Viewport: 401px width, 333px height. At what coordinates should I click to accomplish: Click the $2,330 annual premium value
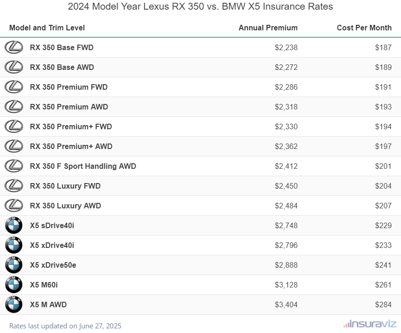(286, 126)
